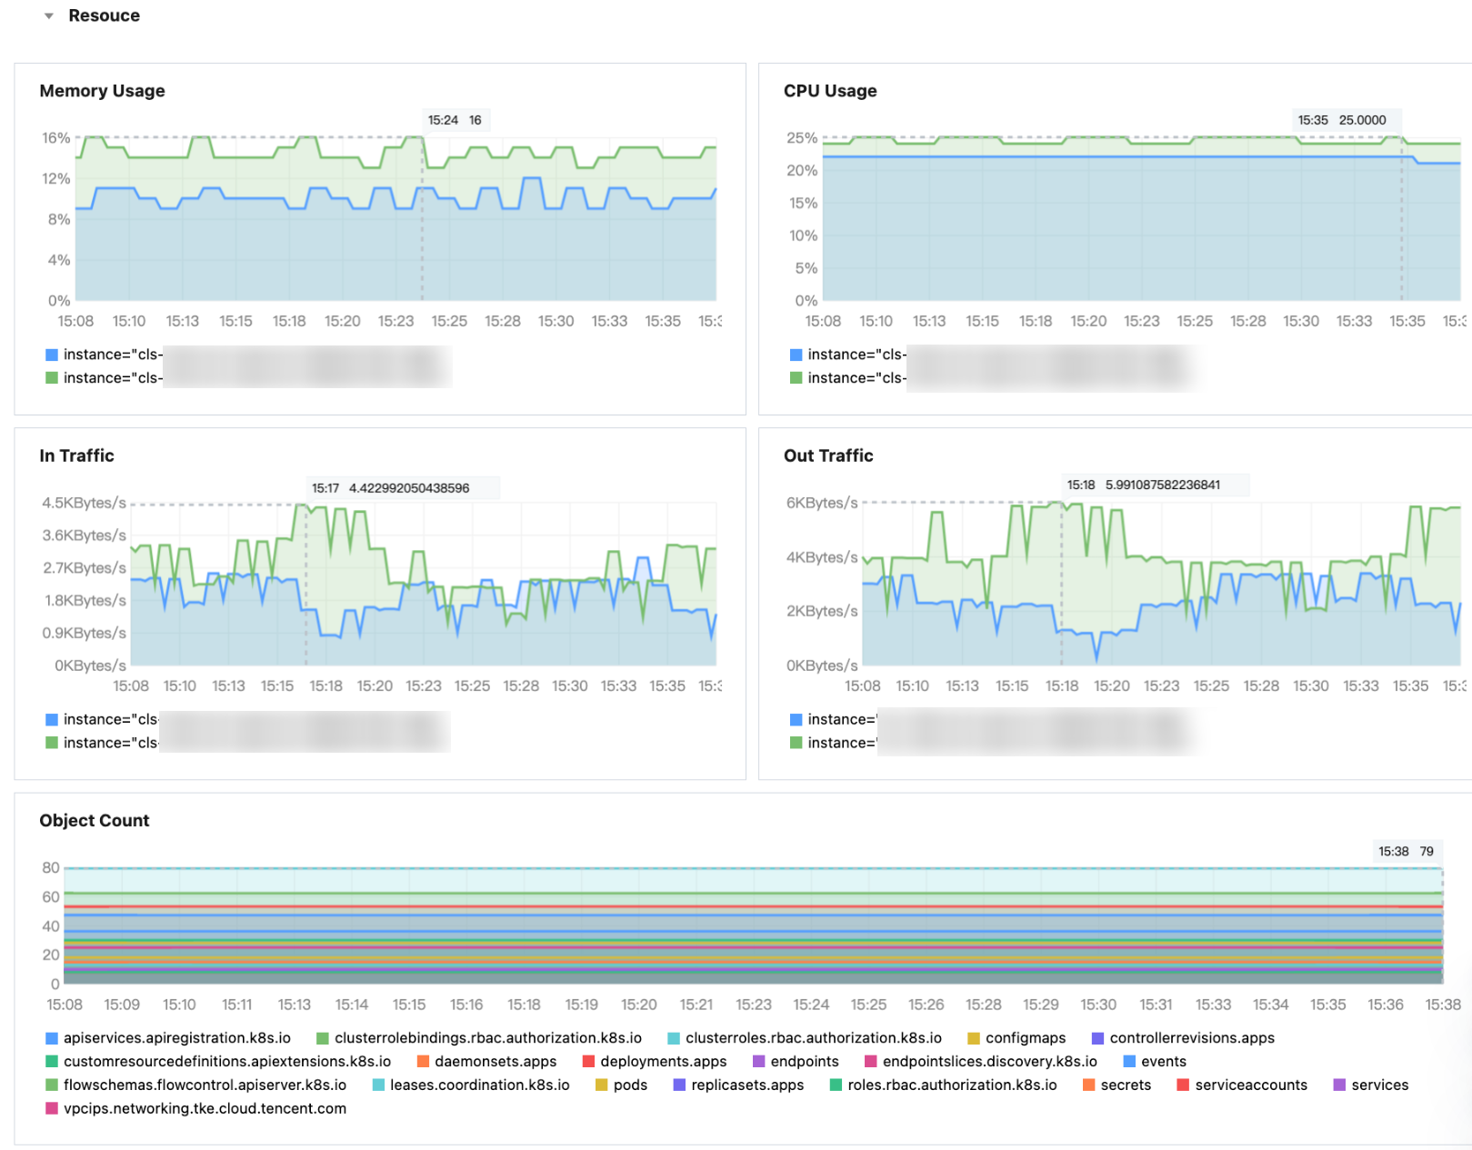Click the roles.rbac.authorization.k8s.io legend entry

pyautogui.click(x=944, y=1085)
